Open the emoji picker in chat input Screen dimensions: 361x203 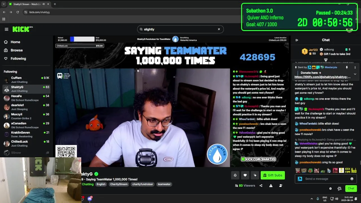pos(352,179)
